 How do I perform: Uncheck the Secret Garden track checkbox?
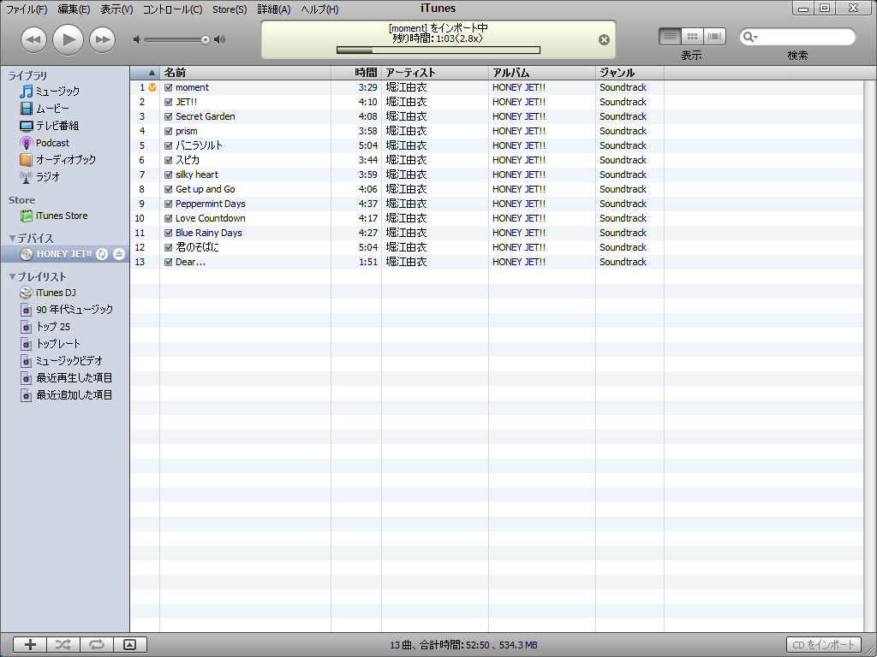pyautogui.click(x=169, y=116)
